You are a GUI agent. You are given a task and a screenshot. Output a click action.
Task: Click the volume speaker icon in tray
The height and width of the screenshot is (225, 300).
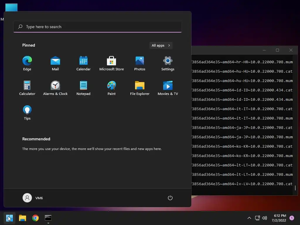pyautogui.click(x=265, y=218)
